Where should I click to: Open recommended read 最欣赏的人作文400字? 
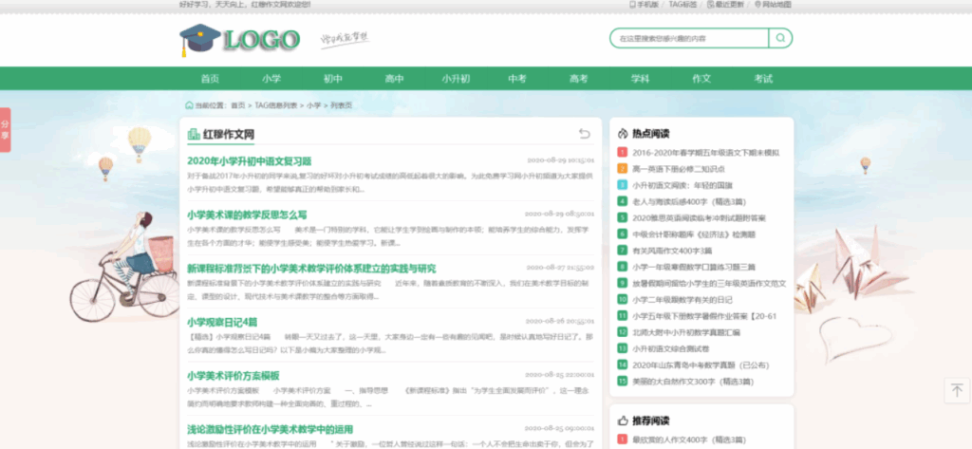(x=687, y=440)
